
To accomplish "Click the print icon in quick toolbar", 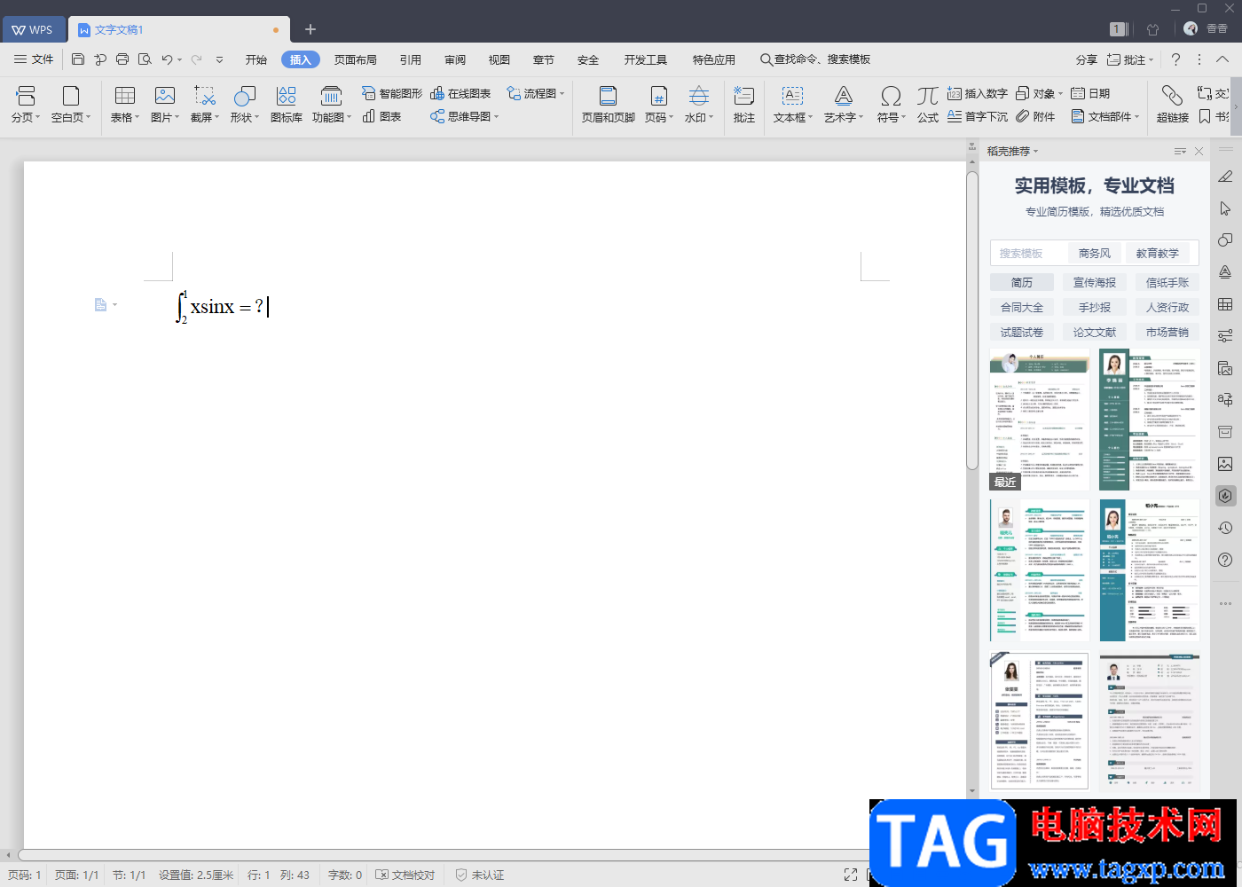I will click(x=122, y=59).
